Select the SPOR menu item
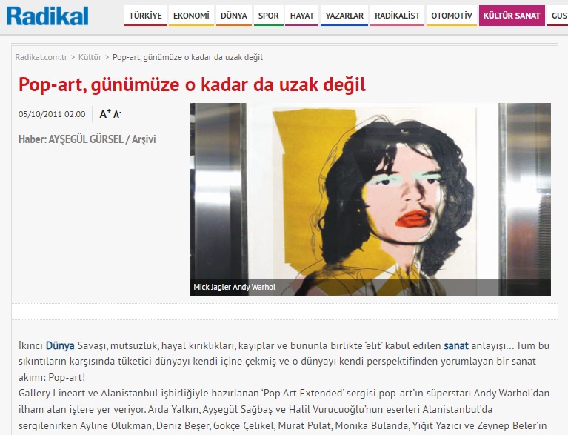568x435 pixels. tap(269, 16)
